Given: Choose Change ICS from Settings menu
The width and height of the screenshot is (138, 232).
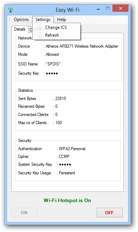Looking at the screenshot, I should tap(56, 27).
